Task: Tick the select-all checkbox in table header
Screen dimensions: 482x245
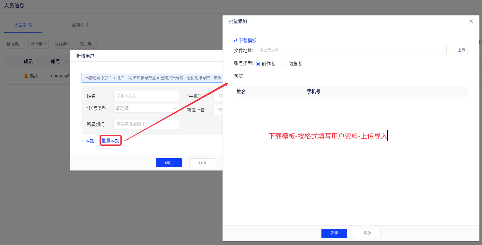Action: point(11,62)
